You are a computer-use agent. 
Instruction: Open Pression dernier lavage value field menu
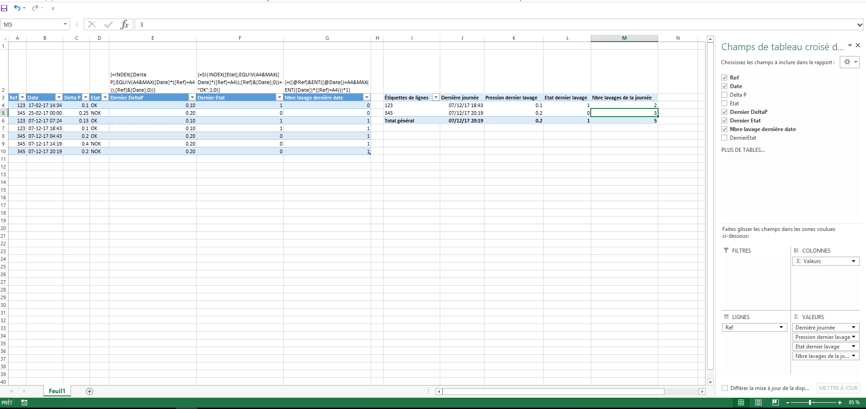tap(826, 337)
